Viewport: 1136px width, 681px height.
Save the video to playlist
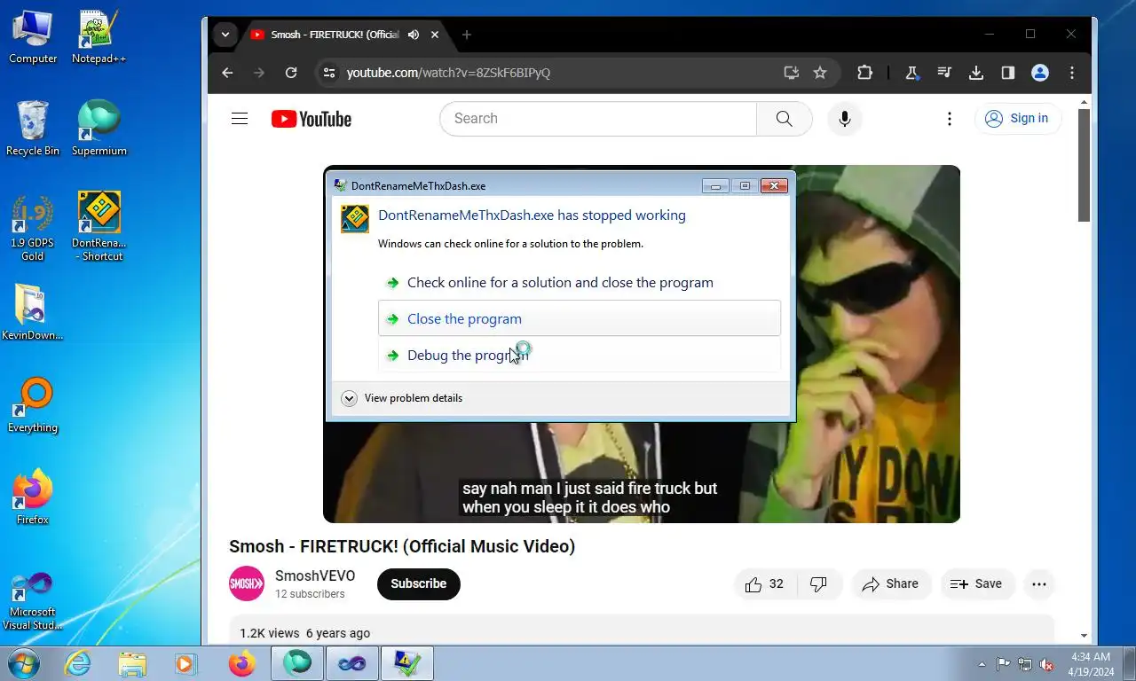pos(977,583)
